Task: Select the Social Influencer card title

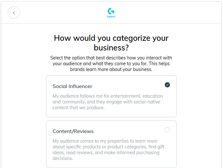Action: click(x=72, y=86)
